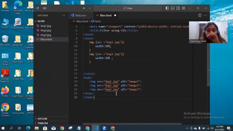Open Microsoft Store from the taskbar
This screenshot has width=233, height=131.
tap(45, 128)
